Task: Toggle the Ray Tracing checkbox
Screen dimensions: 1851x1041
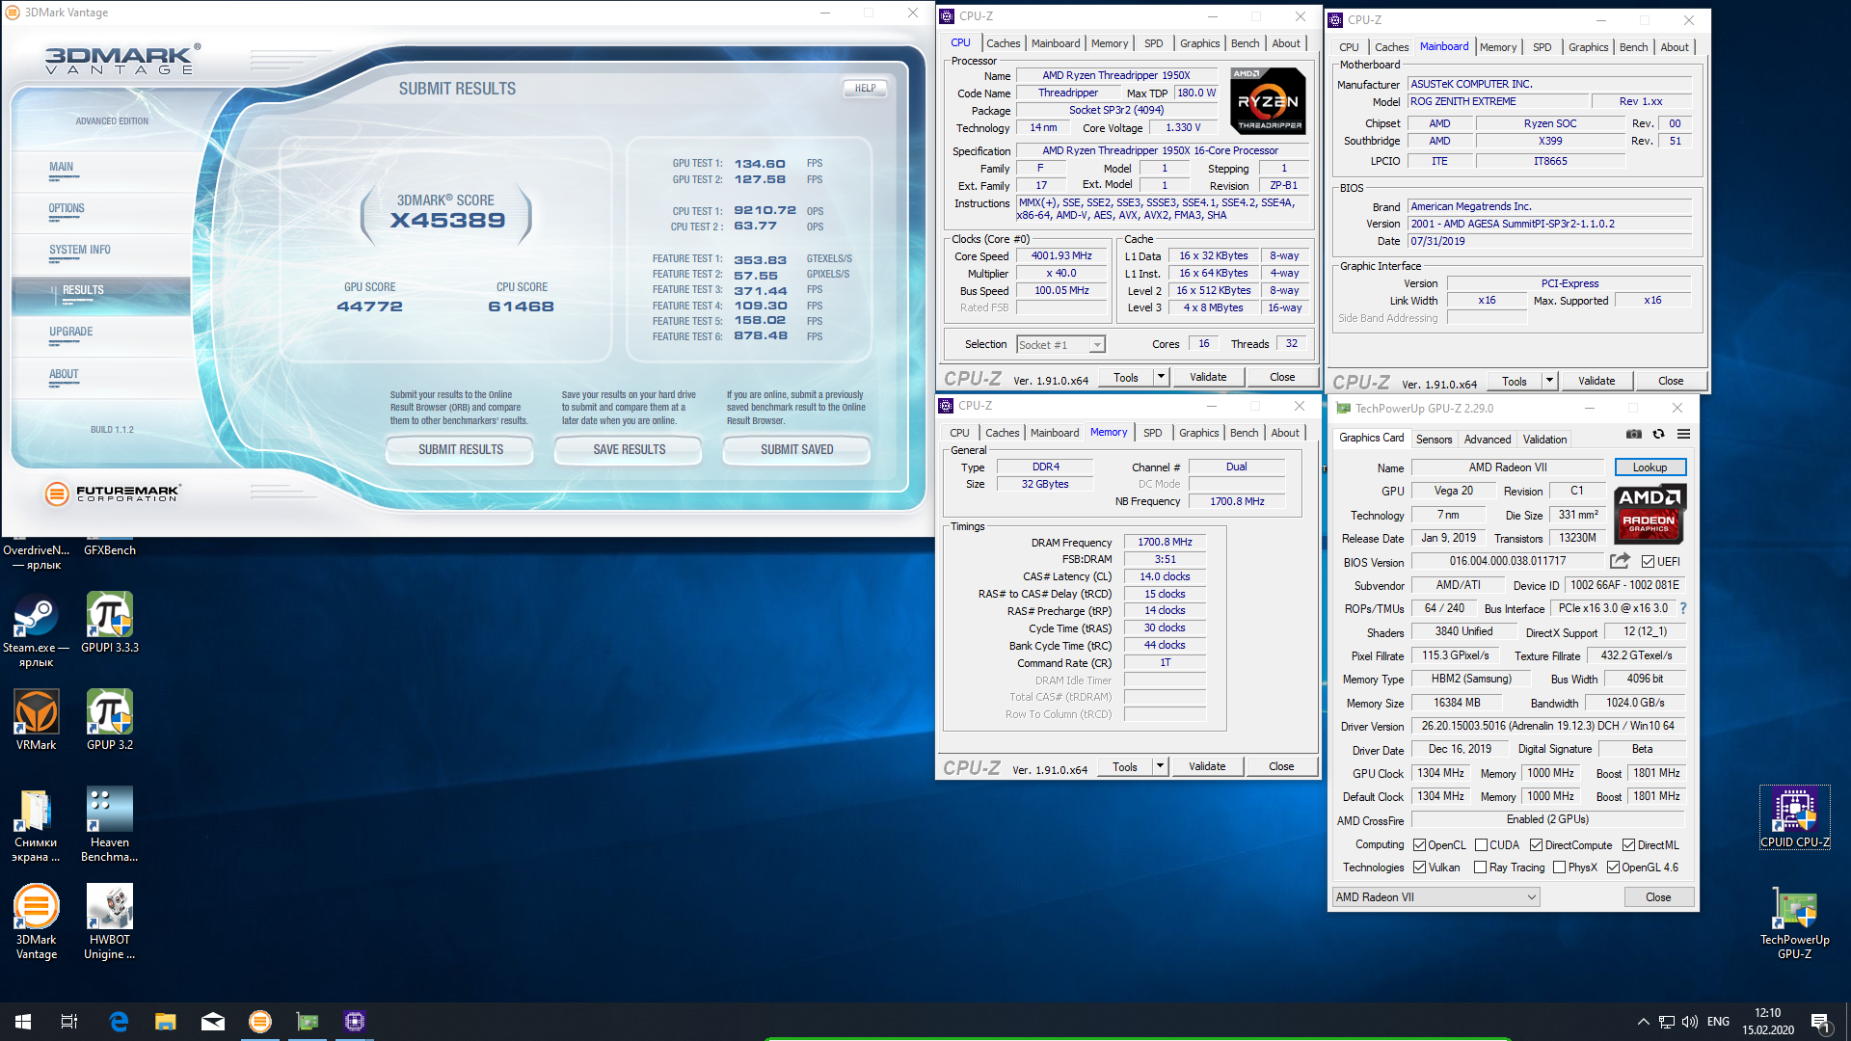Action: 1480,867
